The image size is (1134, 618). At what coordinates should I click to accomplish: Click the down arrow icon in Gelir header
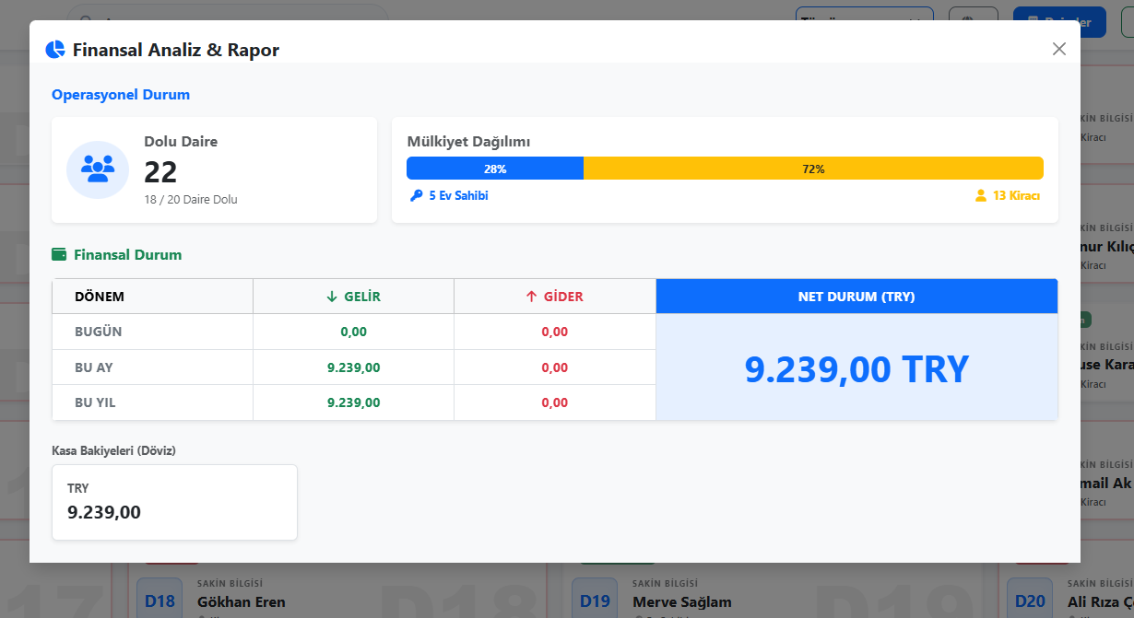tap(332, 297)
